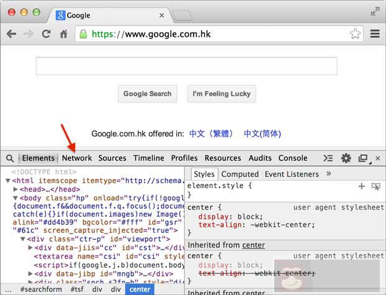Go back with the browser back arrow
Viewport: 386px width, 295px height.
point(11,34)
